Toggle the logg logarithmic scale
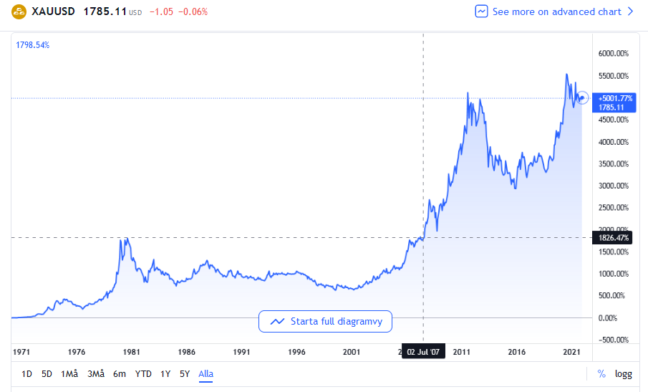The width and height of the screenshot is (648, 392). (623, 373)
